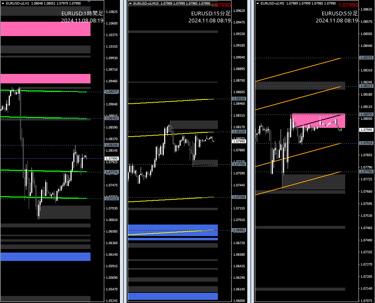Select the 1.07700 price level tag

point(239,164)
